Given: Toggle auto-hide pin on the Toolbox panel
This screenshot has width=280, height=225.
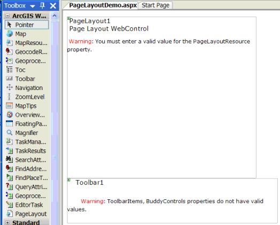Looking at the screenshot, I should click(x=42, y=5).
